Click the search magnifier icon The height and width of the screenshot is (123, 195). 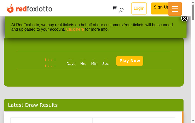point(121,10)
